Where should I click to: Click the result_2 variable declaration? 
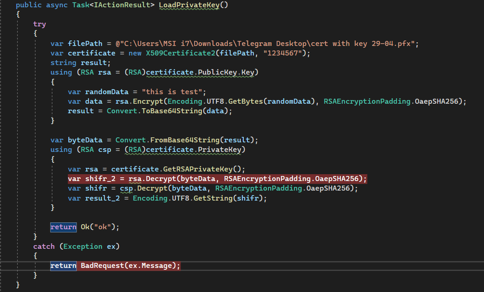[102, 198]
